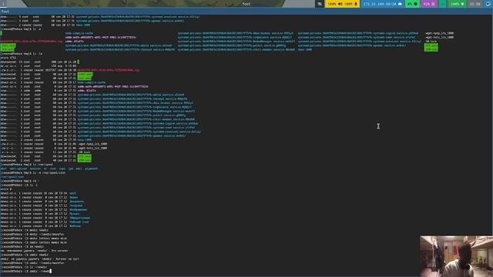493x277 pixels.
Task: Click the rmdir letters memos misk command
Action: click(x=48, y=242)
